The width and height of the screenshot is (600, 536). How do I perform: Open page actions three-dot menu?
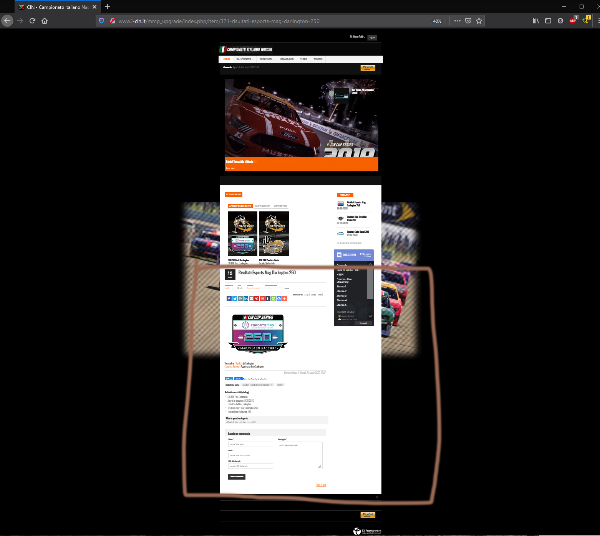pos(457,21)
